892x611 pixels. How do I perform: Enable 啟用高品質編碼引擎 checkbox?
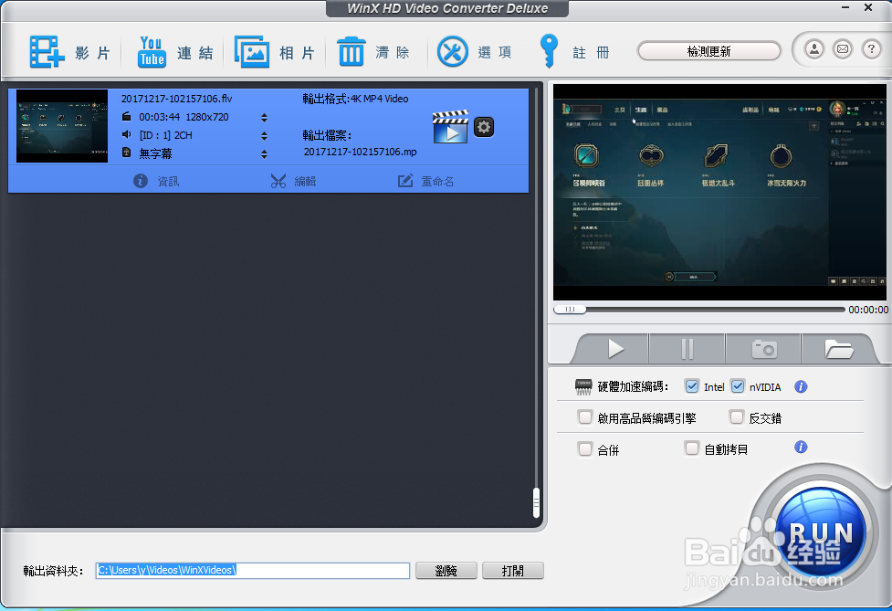[585, 417]
